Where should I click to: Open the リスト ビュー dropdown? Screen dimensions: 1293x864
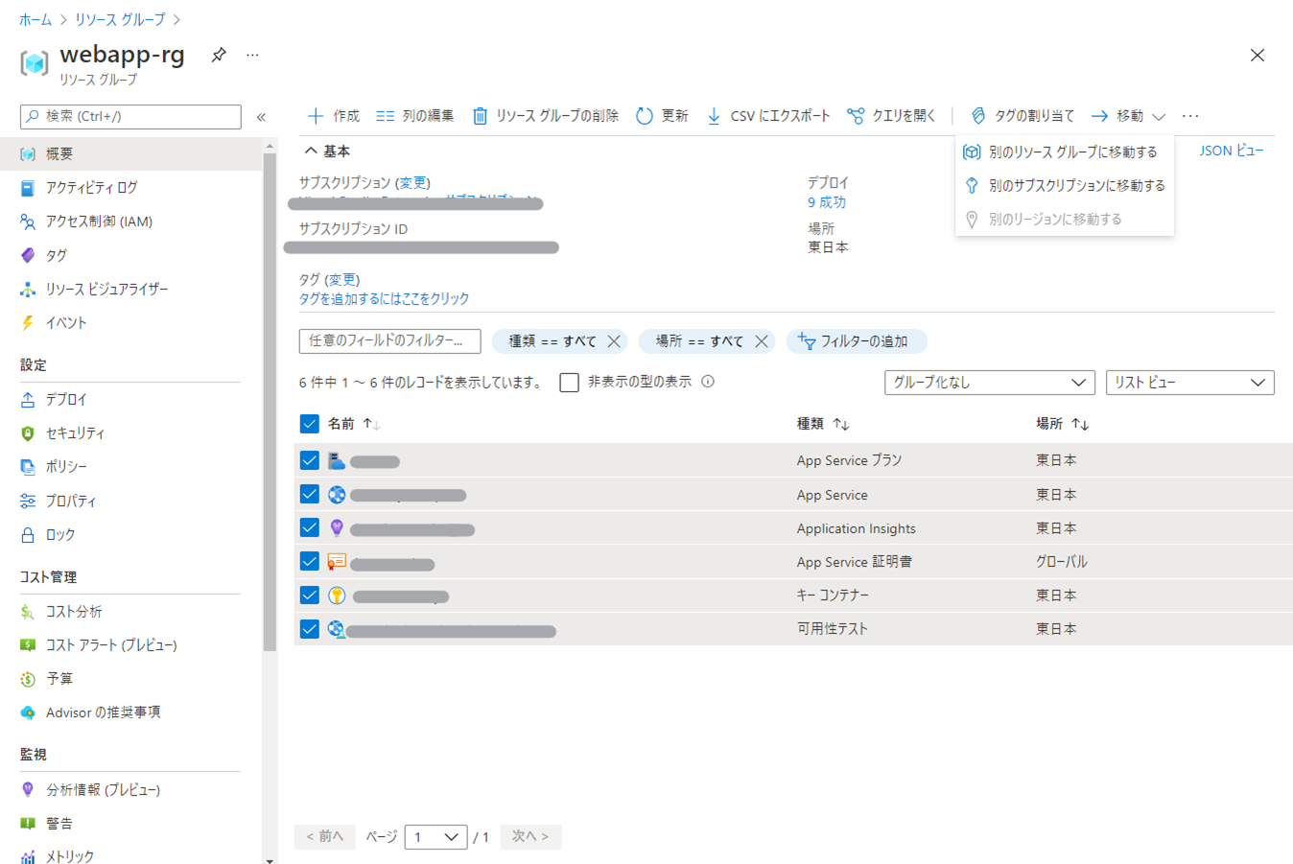click(x=1189, y=382)
